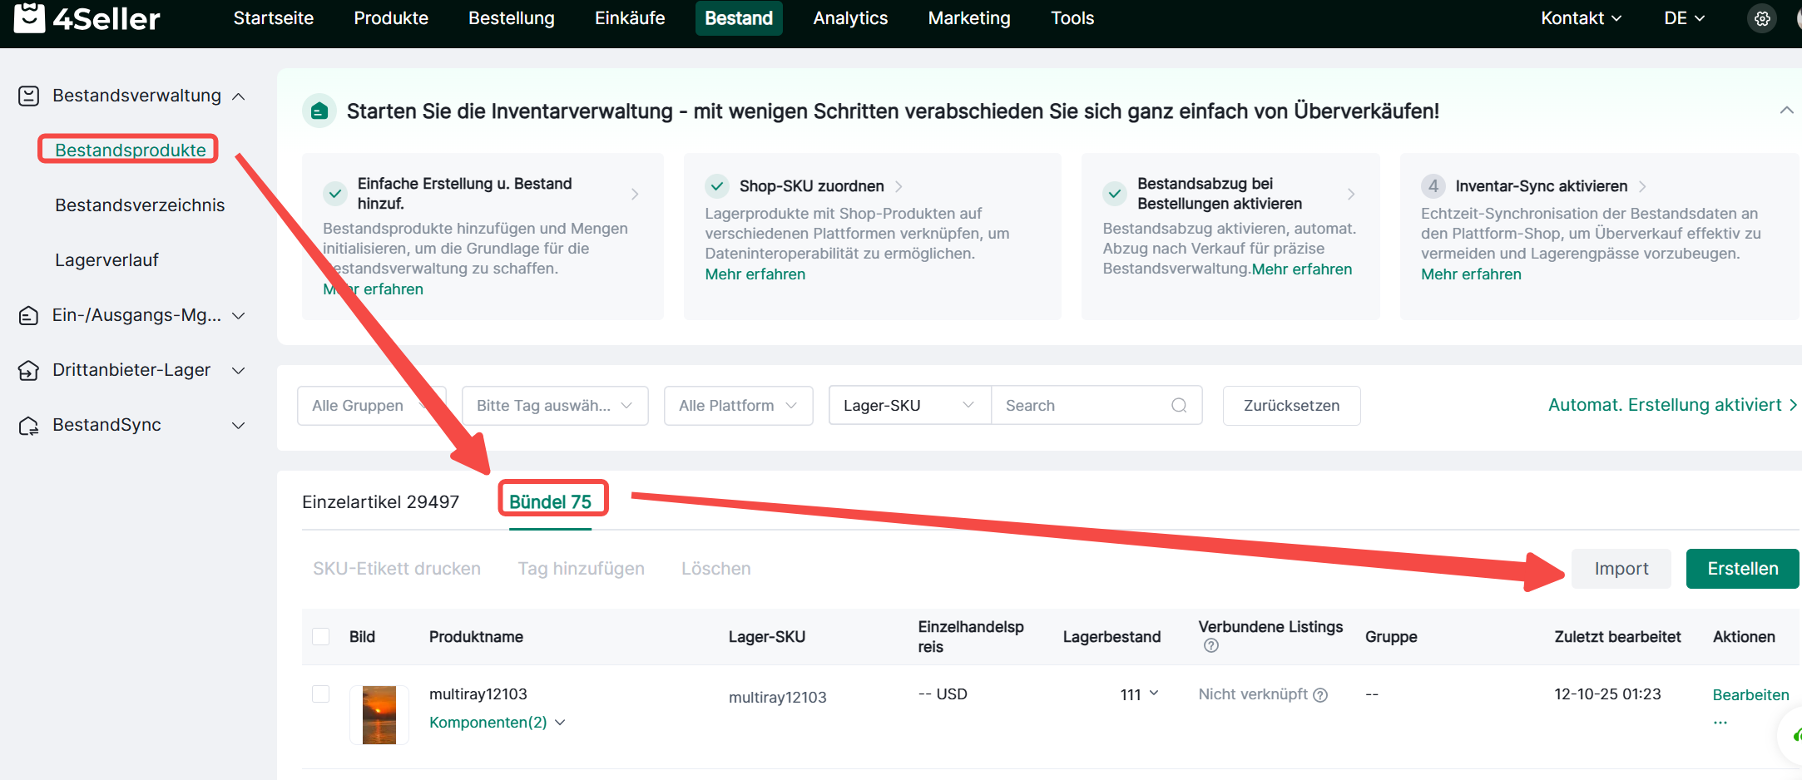Switch to the Einzelartikel tab
This screenshot has width=1802, height=780.
pyautogui.click(x=380, y=502)
